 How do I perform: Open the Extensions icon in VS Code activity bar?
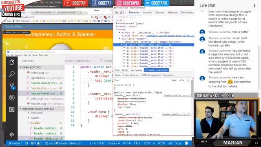tap(12, 109)
